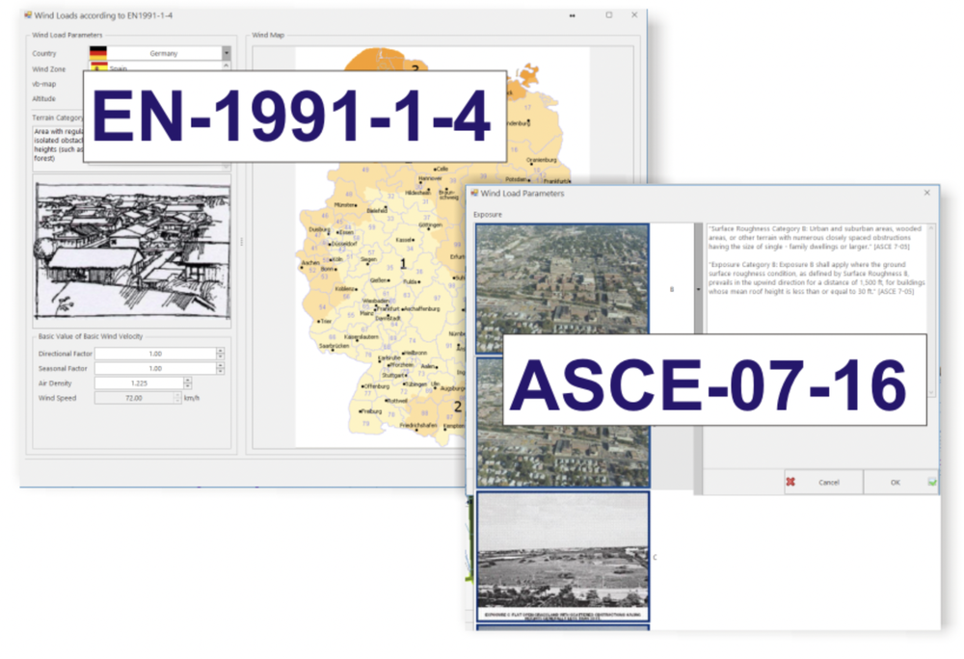The image size is (964, 659).
Task: Close the Wind Load Parameters dialog
Action: [927, 193]
